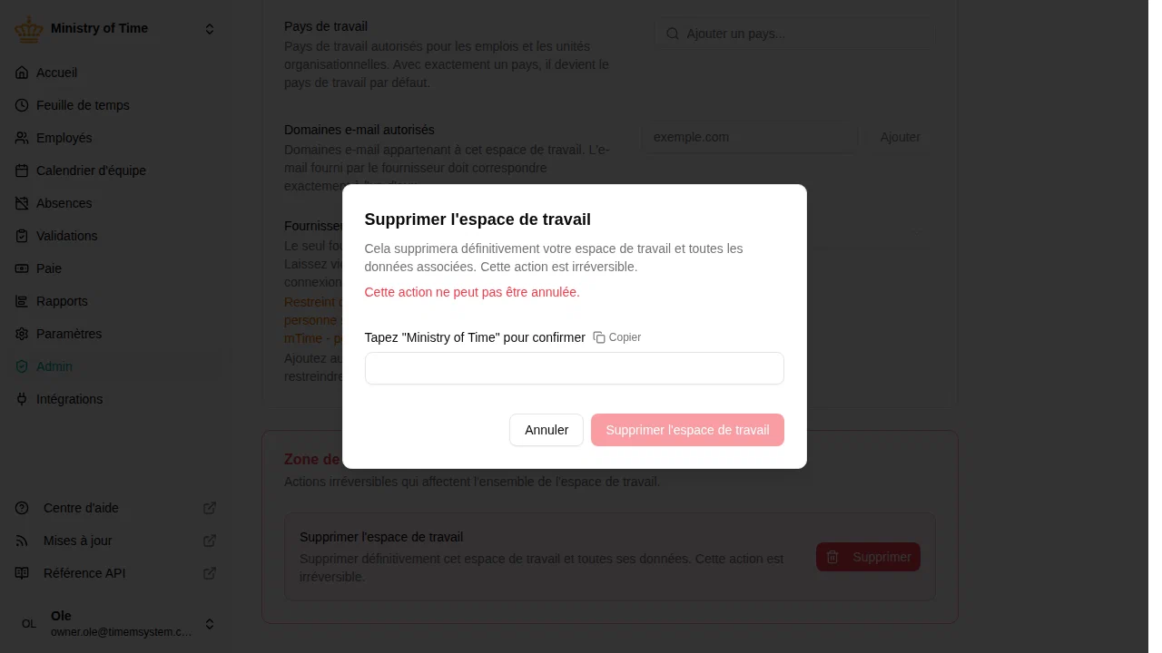The image size is (1162, 653).
Task: Click the clock icon beside Feuille de temps
Action: tap(22, 105)
